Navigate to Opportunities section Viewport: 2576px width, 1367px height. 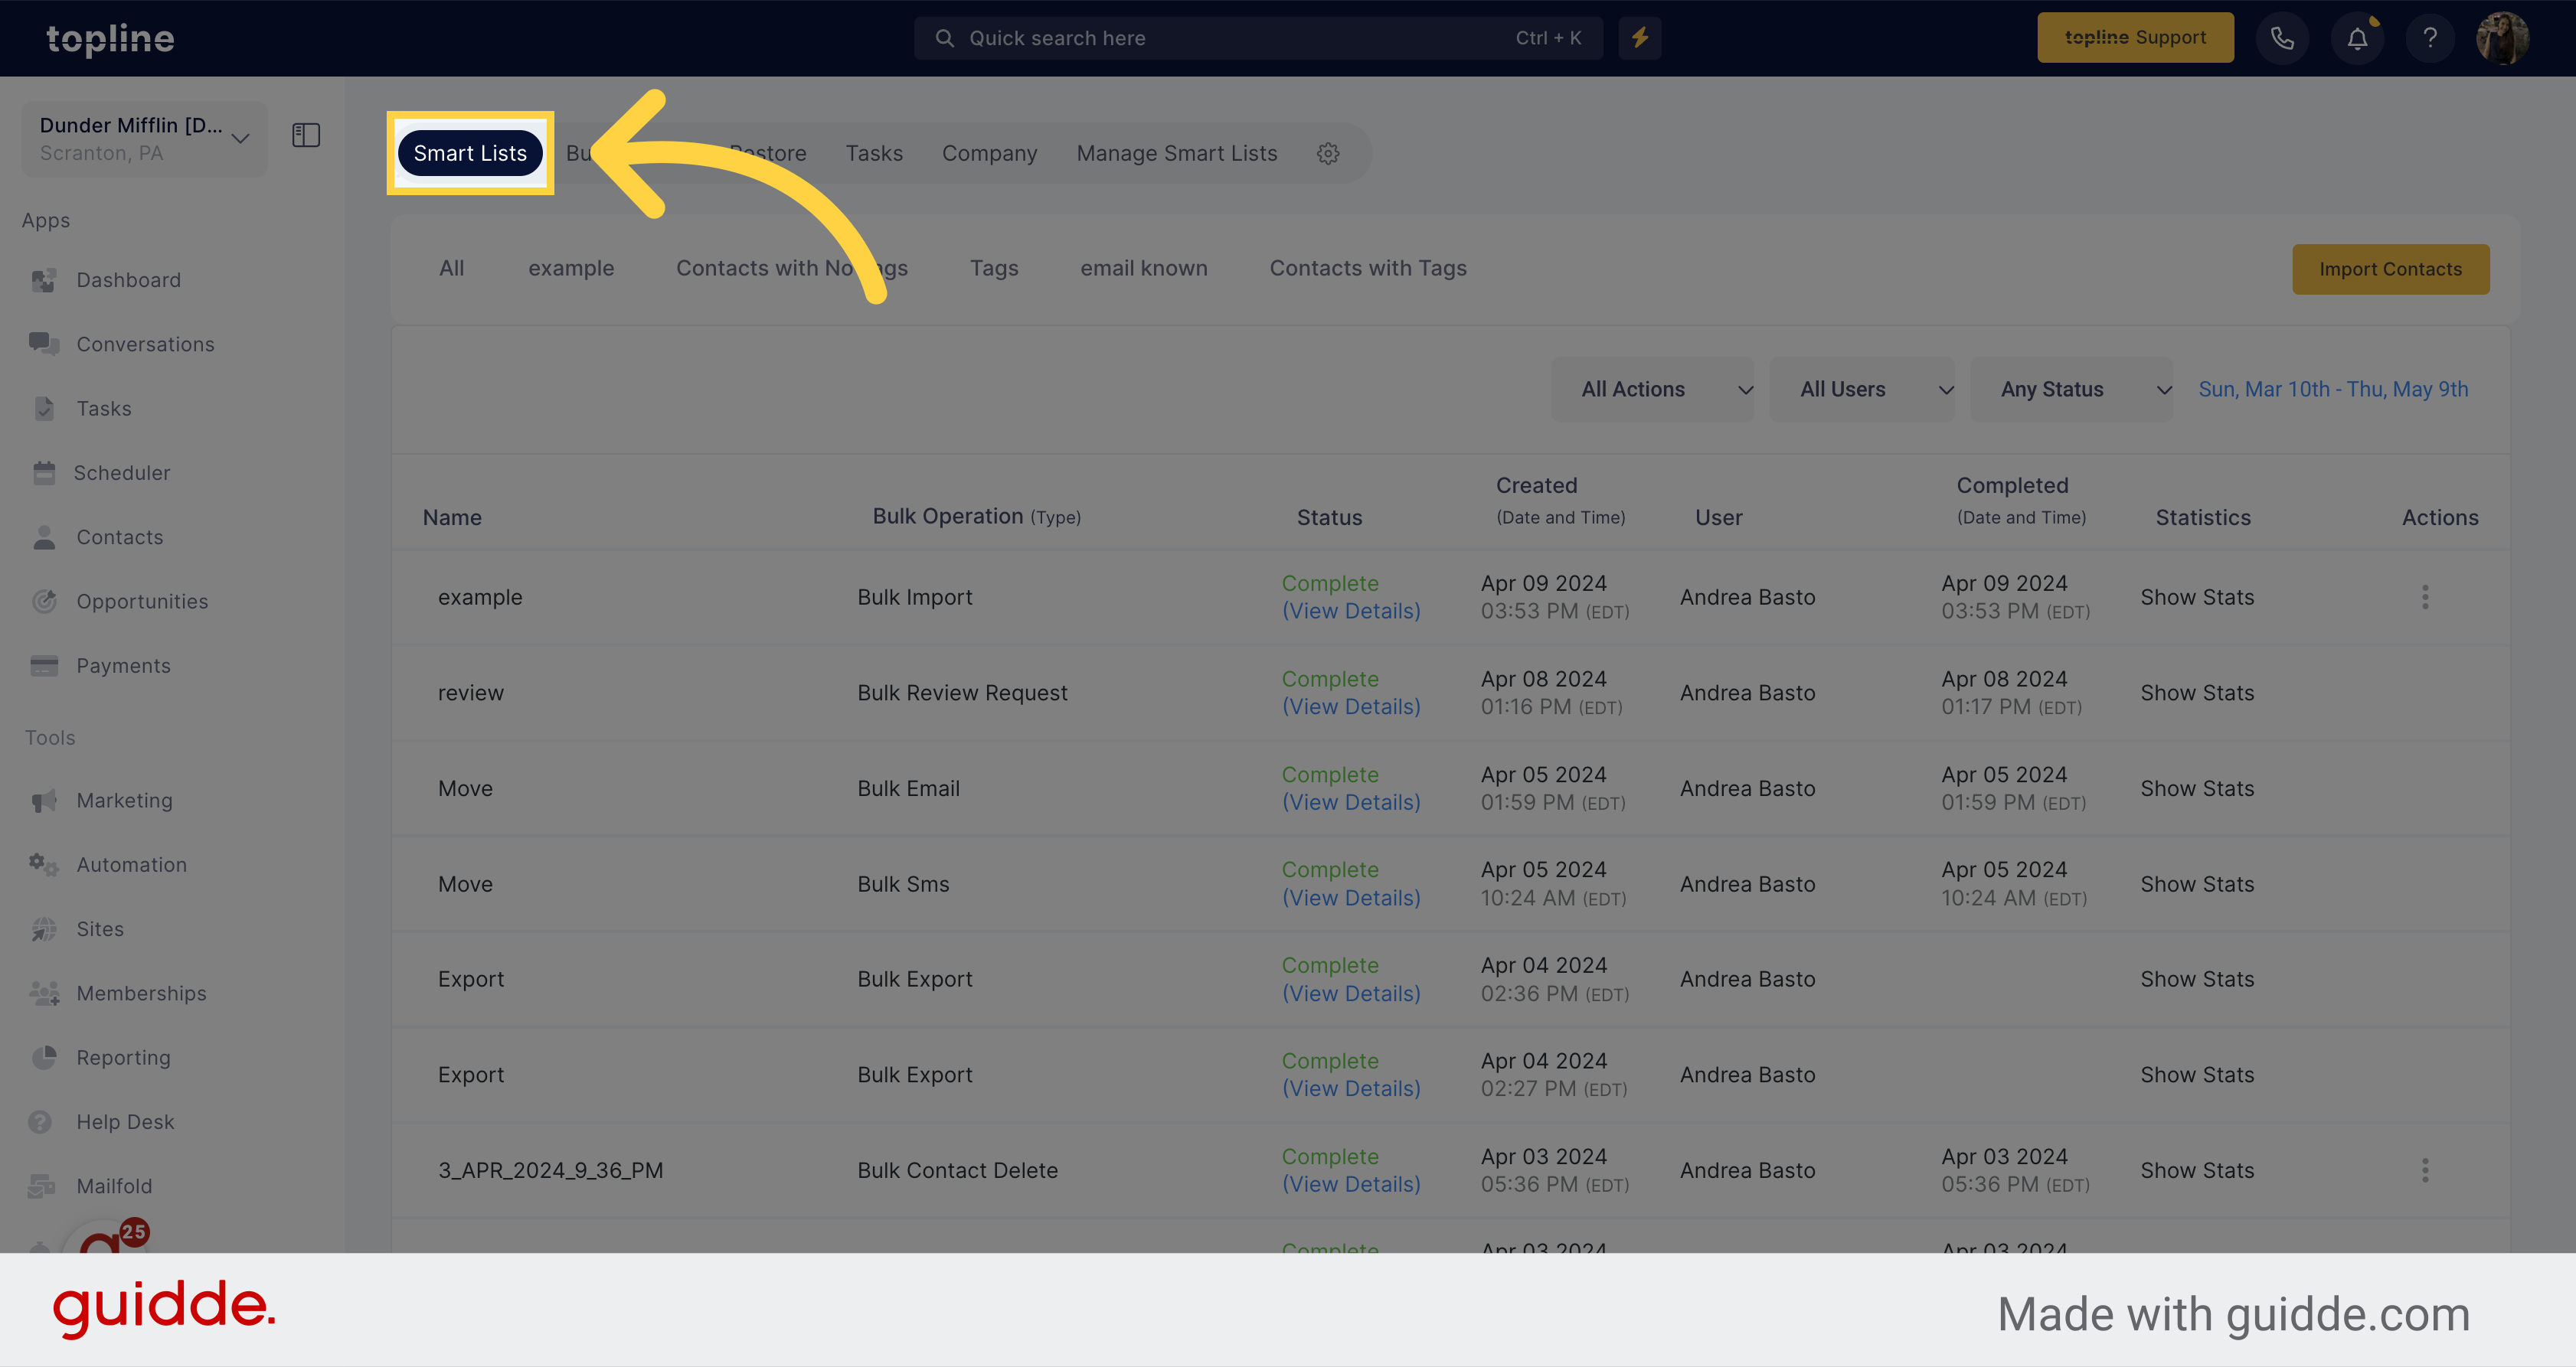coord(142,599)
